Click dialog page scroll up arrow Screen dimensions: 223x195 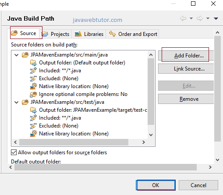[217, 32]
